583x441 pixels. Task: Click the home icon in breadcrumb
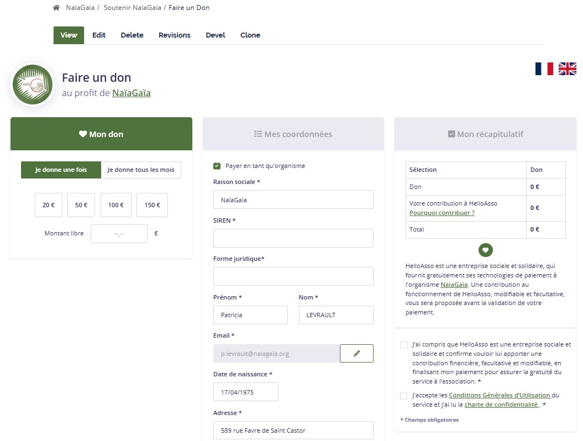[x=56, y=8]
